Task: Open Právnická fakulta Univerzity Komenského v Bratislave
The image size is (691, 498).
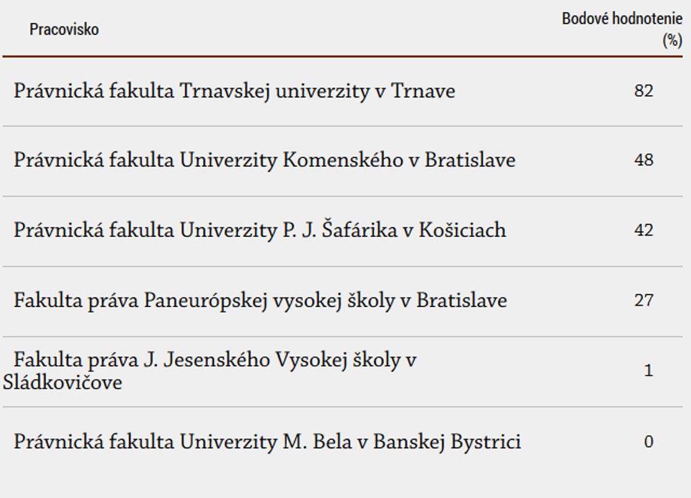Action: 265,161
